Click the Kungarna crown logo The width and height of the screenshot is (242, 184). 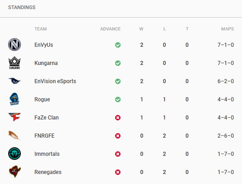click(x=15, y=63)
